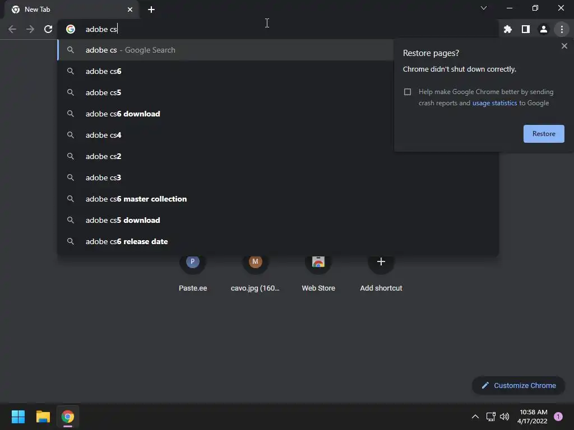Select the 'adobe cs5' suggestion
Screen dimensions: 574x430
[x=225, y=92]
